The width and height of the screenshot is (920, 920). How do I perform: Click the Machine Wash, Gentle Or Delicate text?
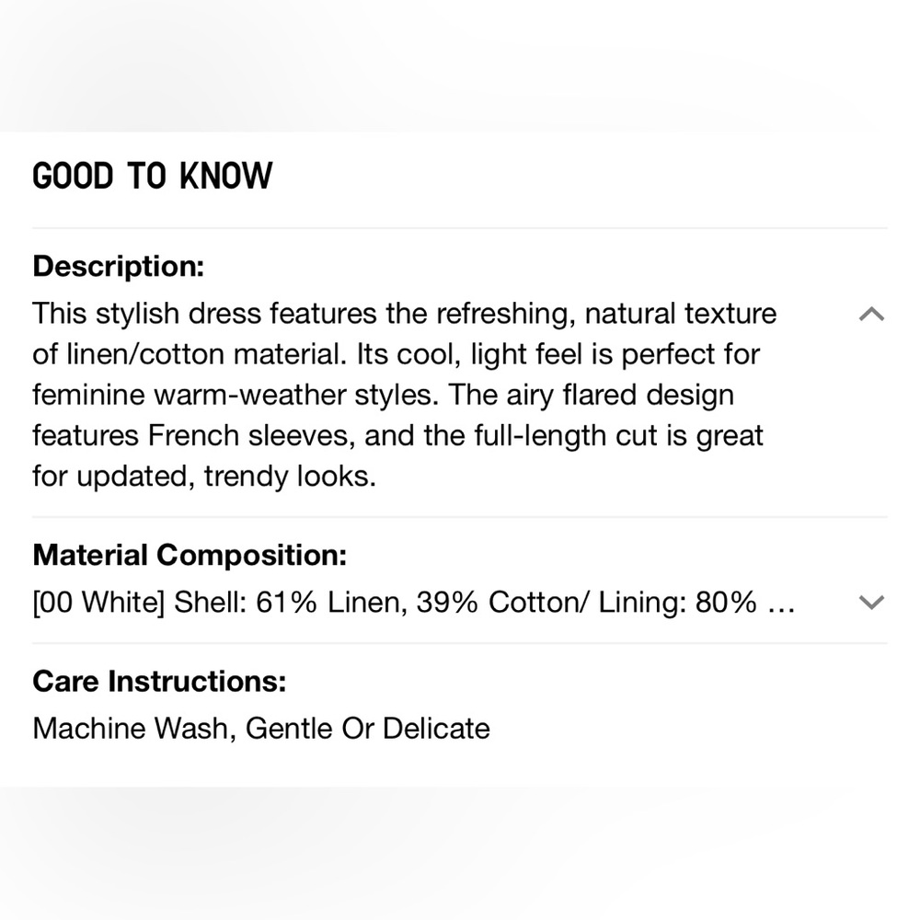[261, 729]
